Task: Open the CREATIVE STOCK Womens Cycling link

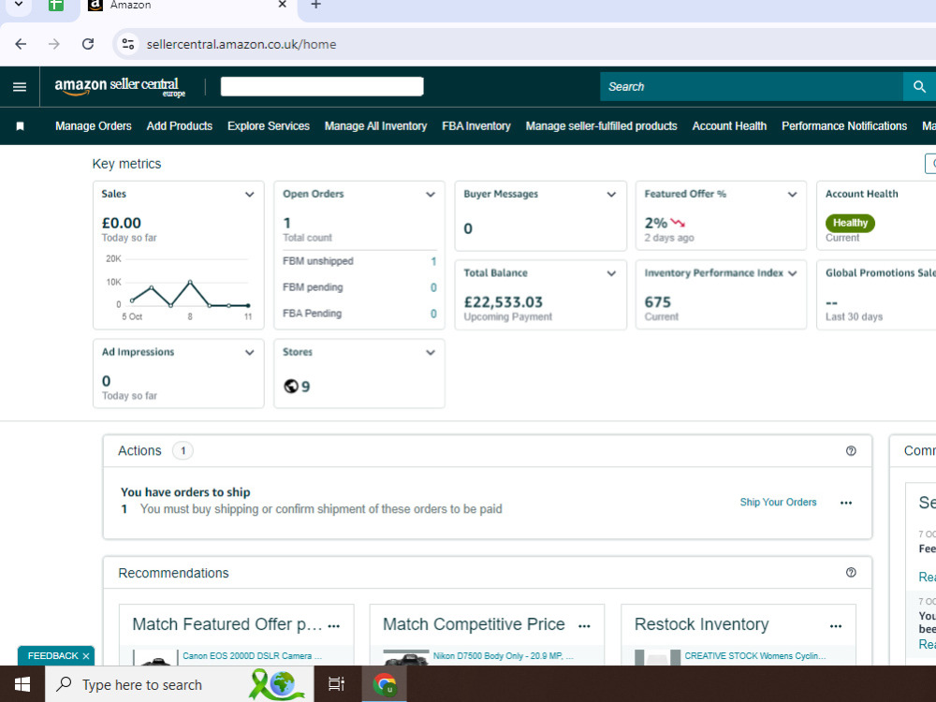Action: 755,656
